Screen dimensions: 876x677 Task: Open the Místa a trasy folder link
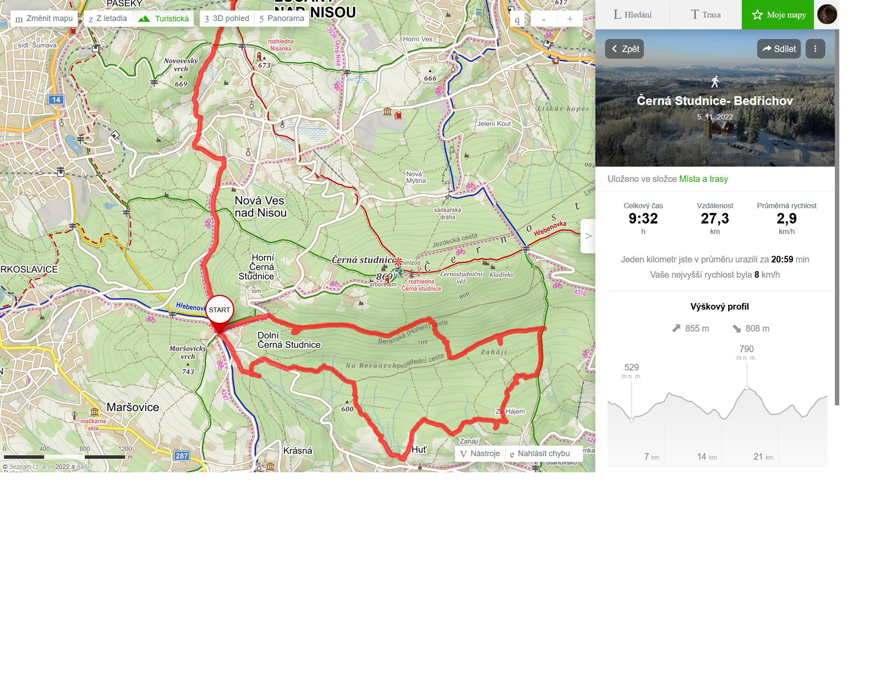click(703, 179)
